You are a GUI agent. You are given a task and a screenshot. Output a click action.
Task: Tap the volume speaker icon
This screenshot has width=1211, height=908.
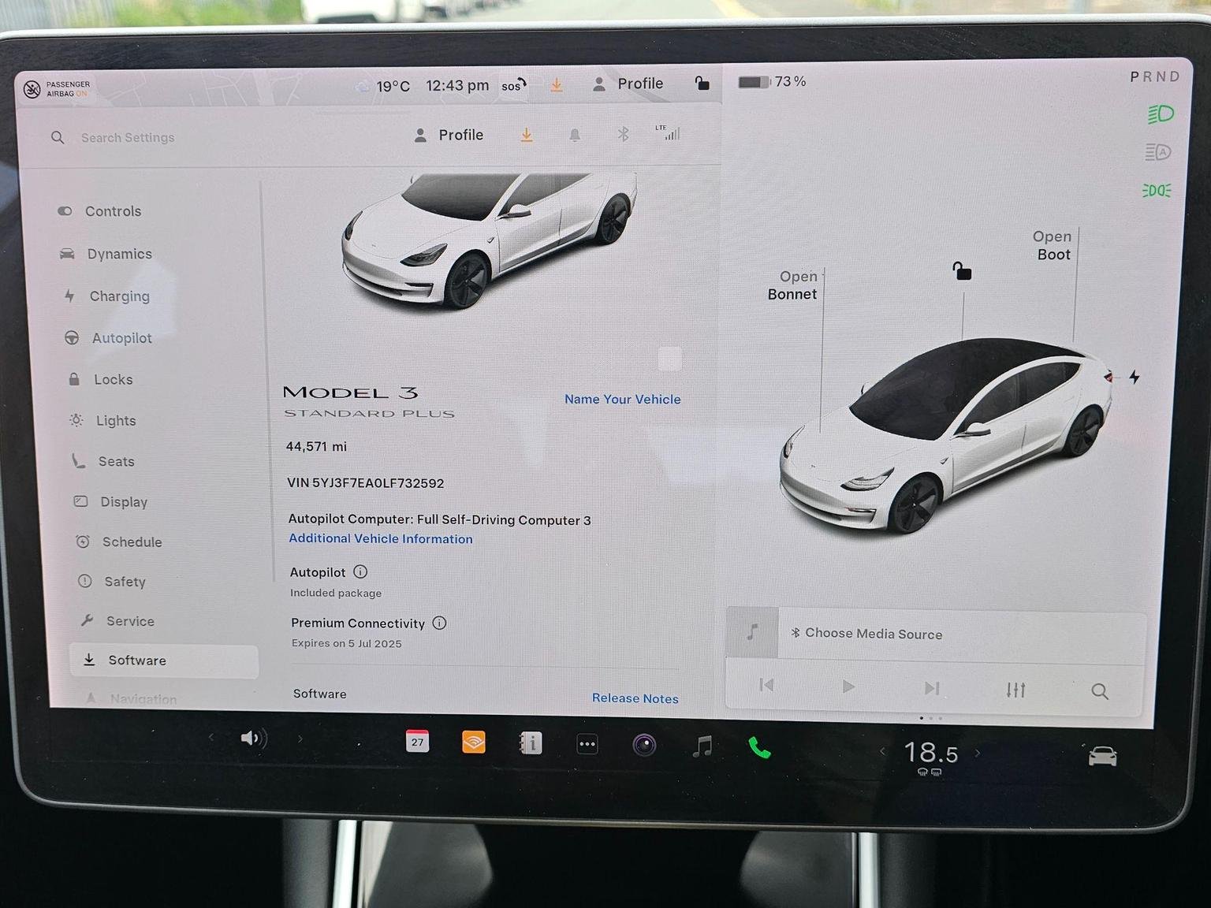253,738
